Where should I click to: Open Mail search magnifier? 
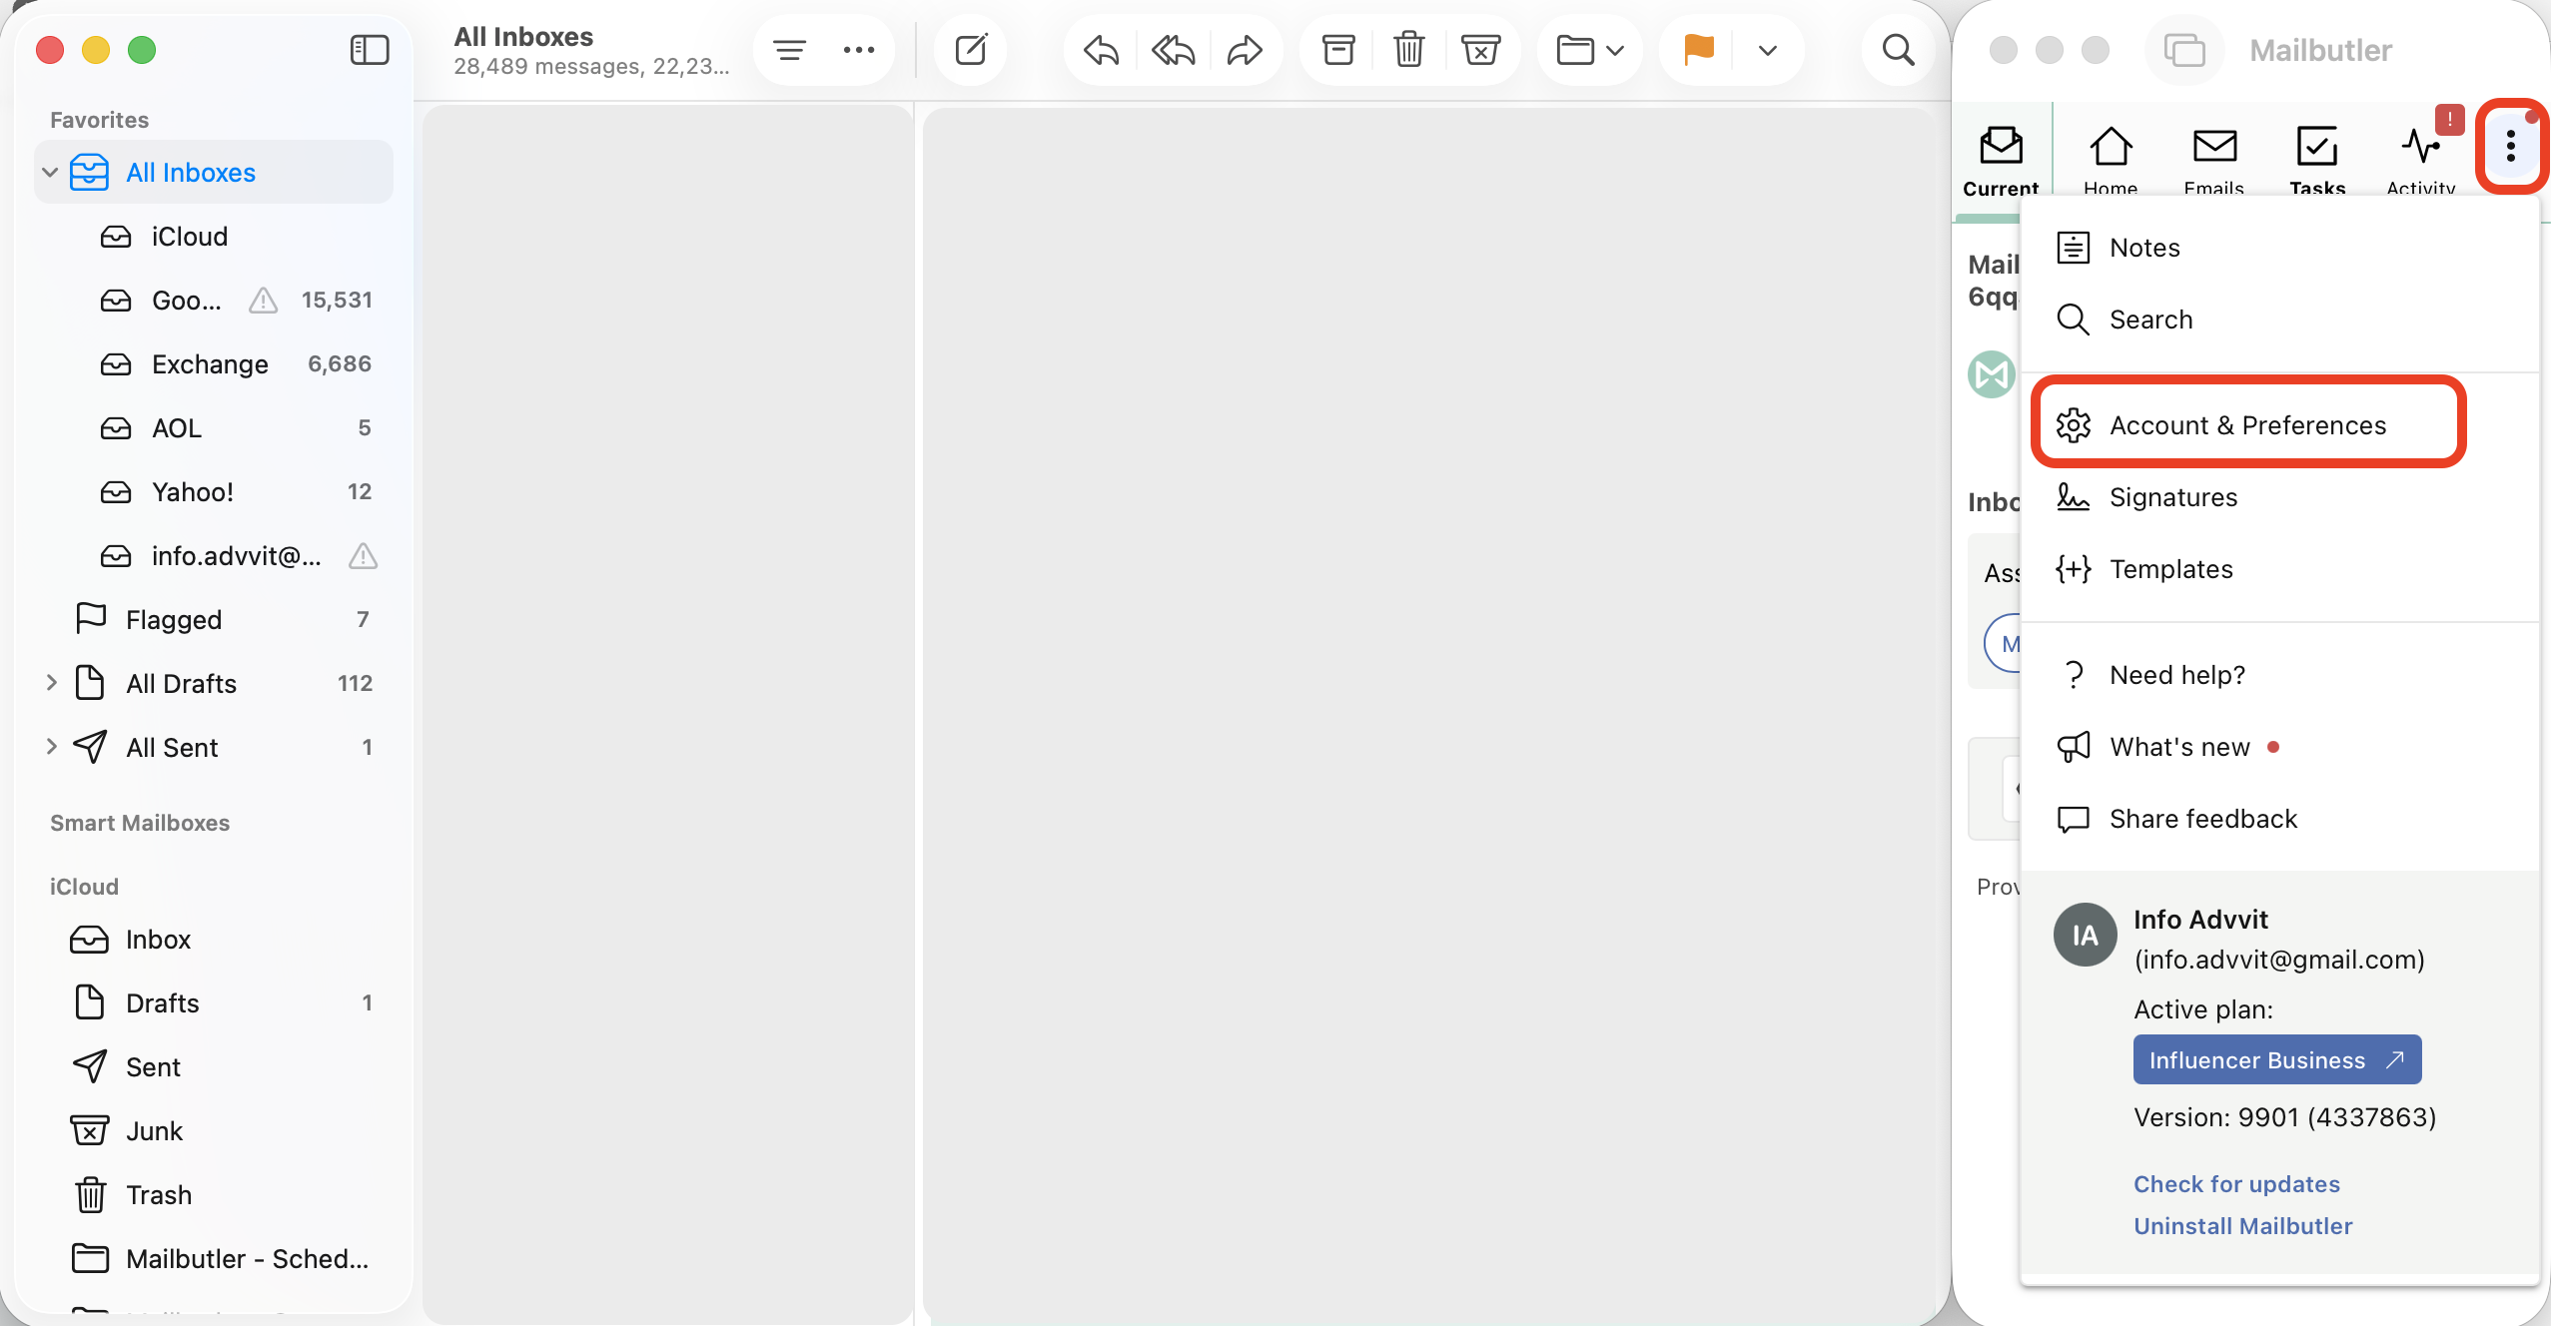click(x=1898, y=50)
